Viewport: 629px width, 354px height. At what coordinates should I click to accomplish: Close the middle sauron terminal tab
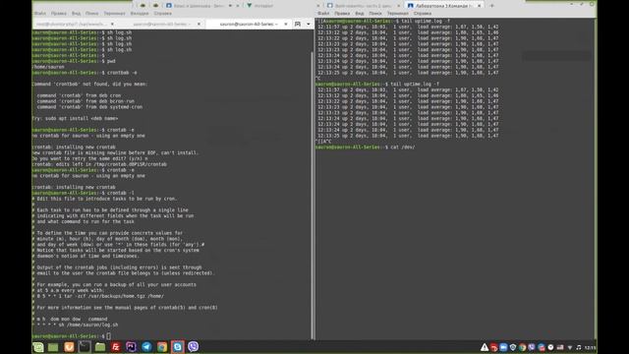pos(199,24)
